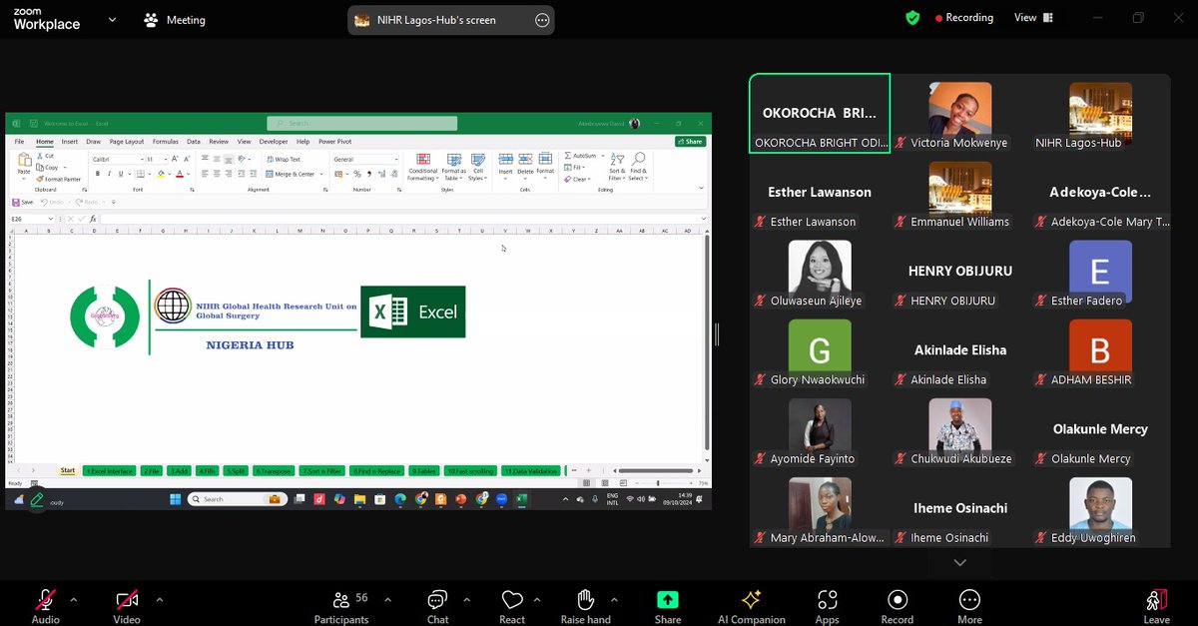Screen dimensions: 1198x626
Task: Click the Excel search box in title bar
Action: (361, 124)
